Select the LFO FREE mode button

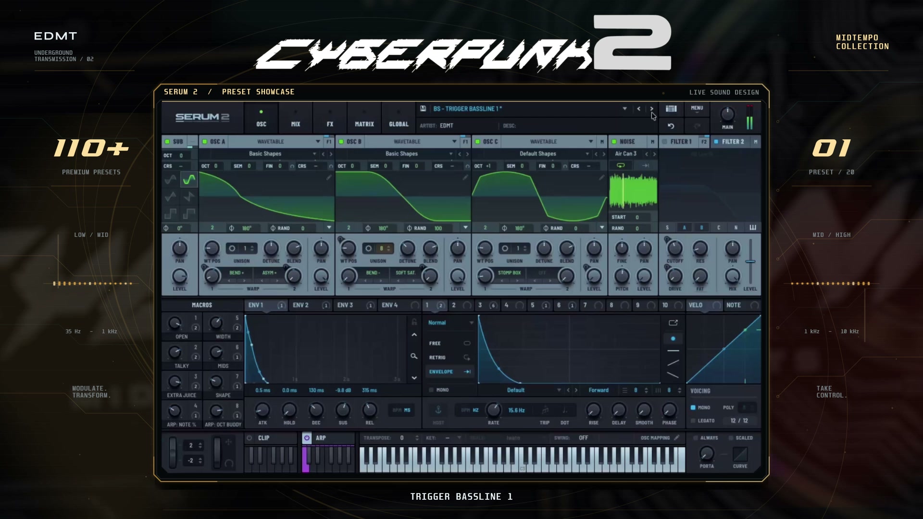(449, 344)
